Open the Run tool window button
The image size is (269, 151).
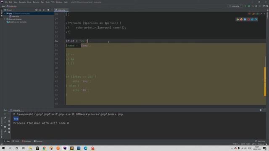pyautogui.click(x=7, y=141)
